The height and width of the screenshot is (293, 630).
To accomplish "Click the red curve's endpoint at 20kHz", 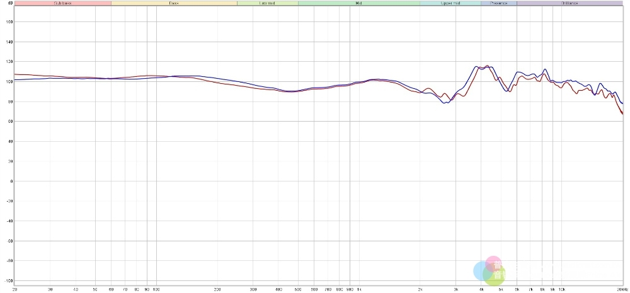I will (x=622, y=113).
